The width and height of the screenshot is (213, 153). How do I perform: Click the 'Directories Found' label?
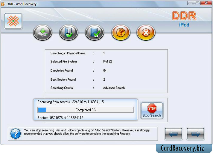[62, 71]
